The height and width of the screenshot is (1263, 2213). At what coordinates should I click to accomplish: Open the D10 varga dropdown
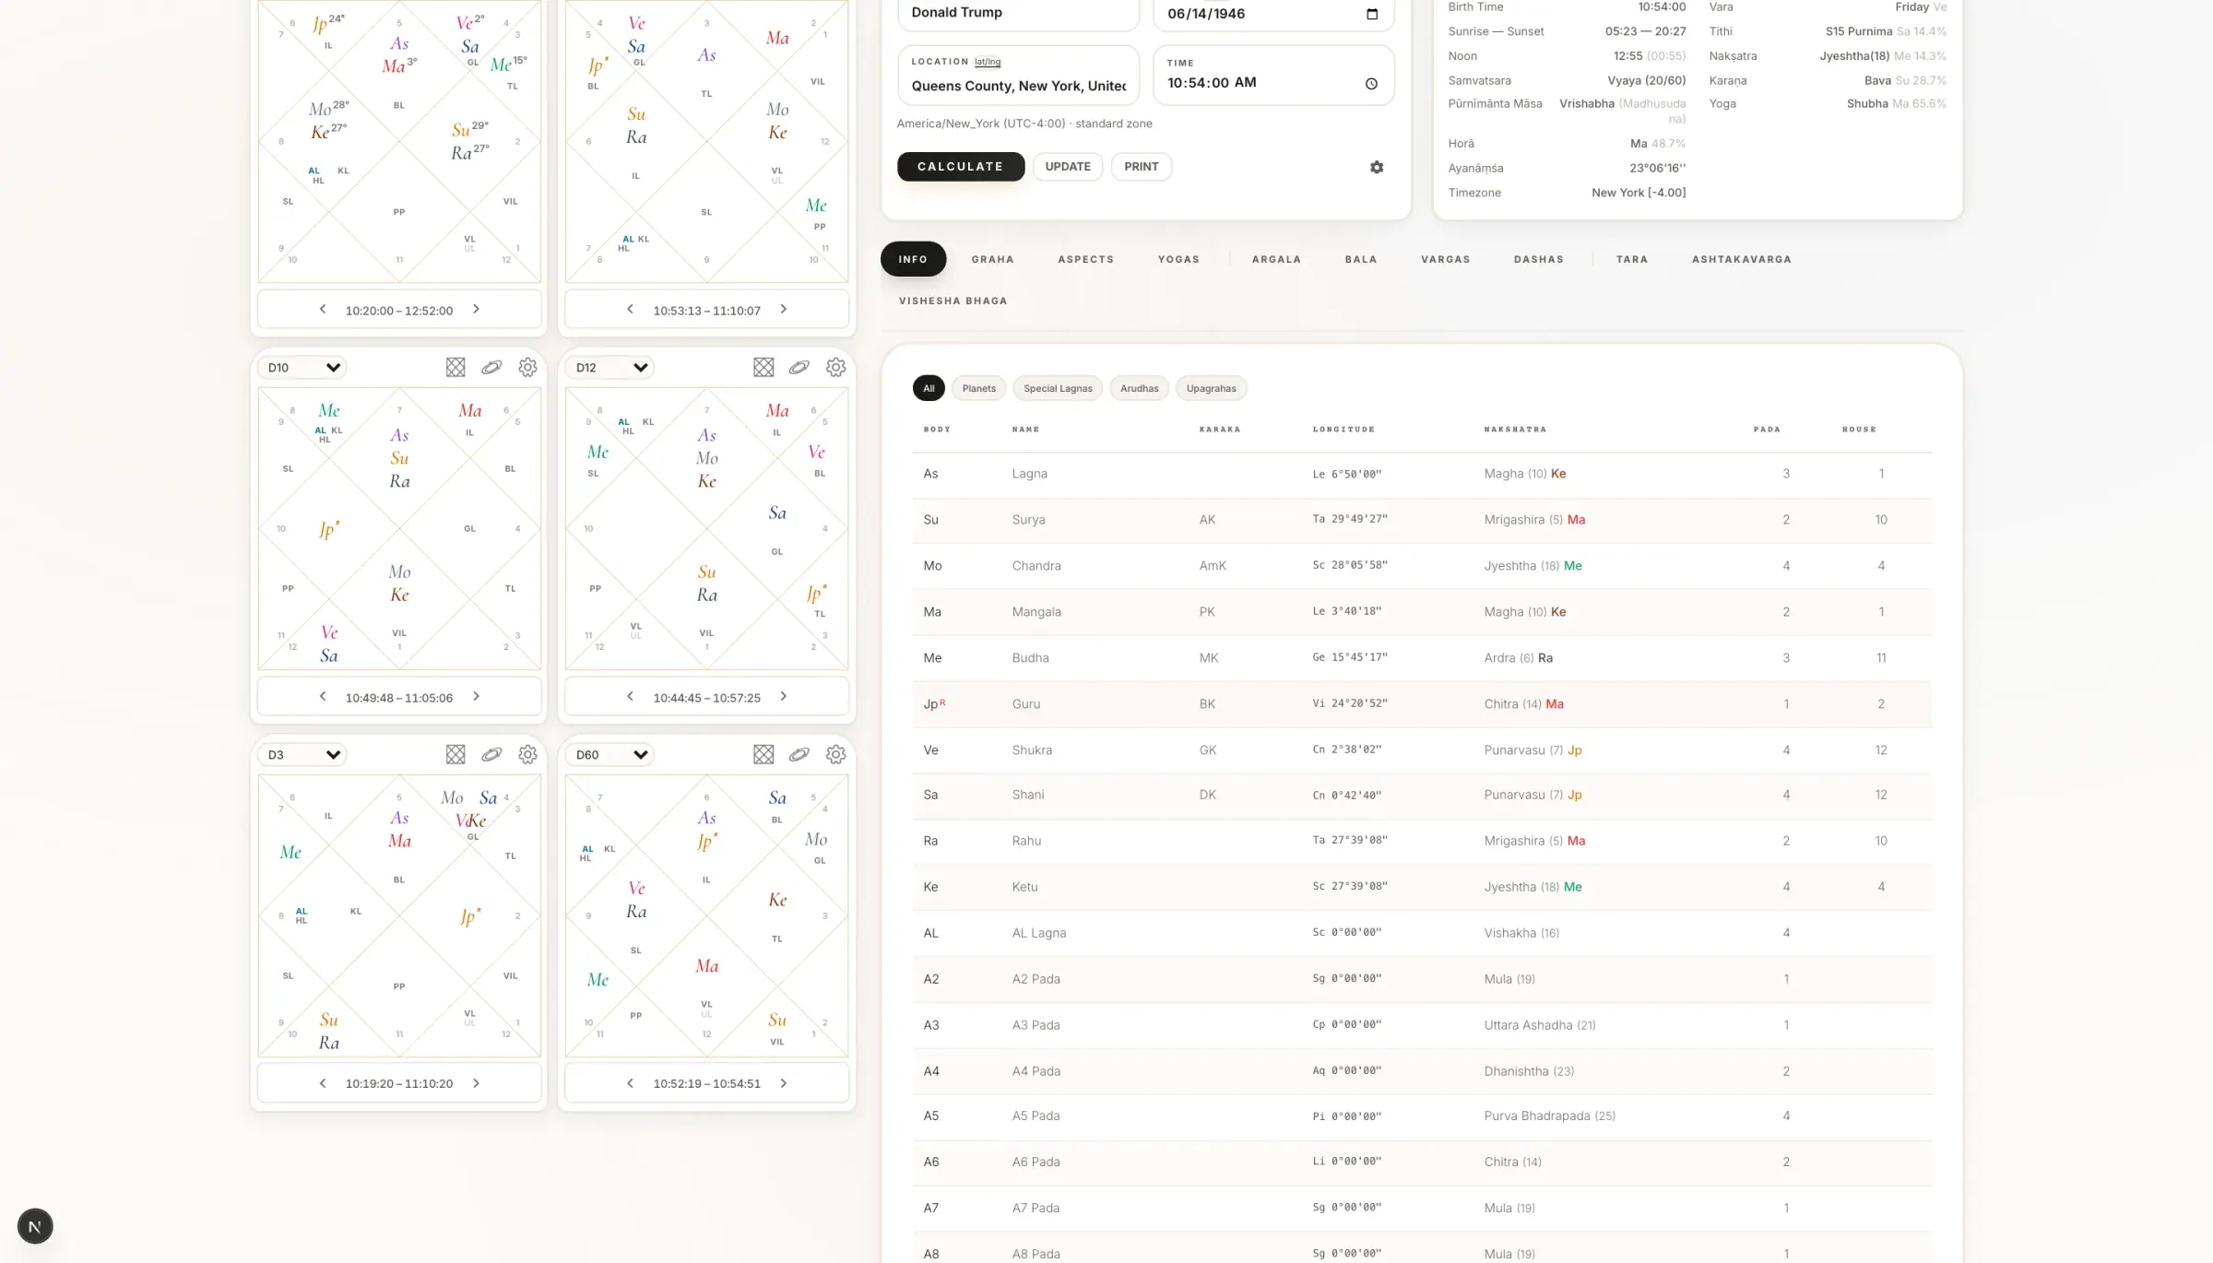point(302,367)
